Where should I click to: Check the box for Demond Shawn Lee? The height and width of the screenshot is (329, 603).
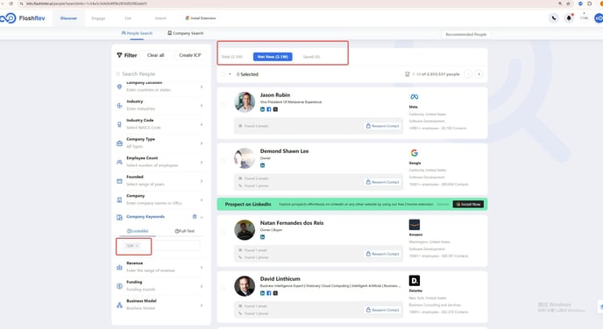click(223, 160)
